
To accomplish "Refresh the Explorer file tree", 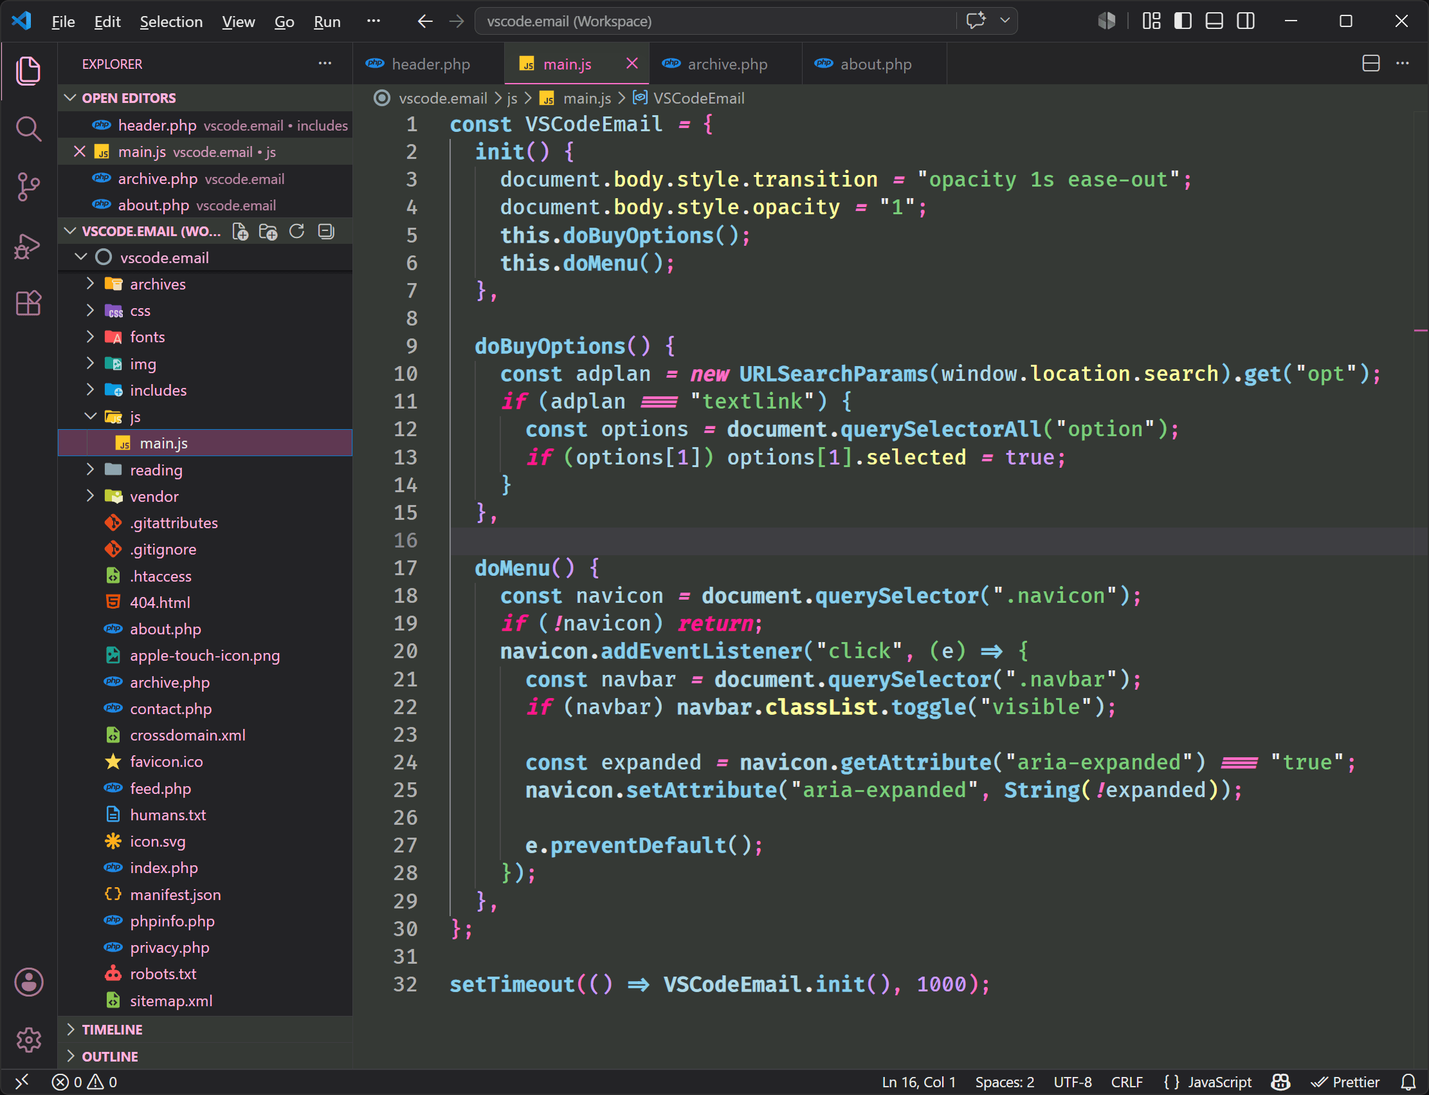I will point(296,232).
